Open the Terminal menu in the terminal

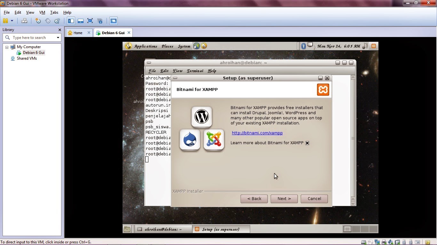click(195, 71)
